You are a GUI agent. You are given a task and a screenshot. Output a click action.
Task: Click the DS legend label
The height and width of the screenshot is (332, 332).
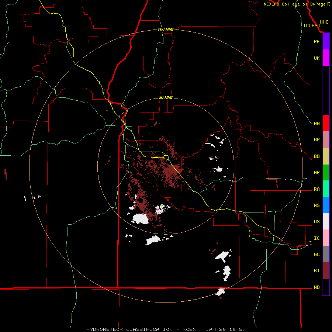[317, 222]
